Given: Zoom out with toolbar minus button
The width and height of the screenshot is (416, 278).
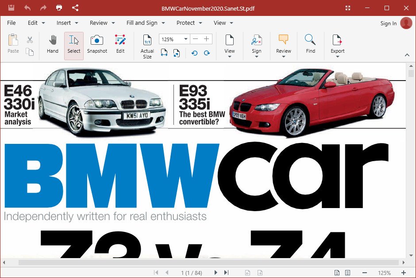Looking at the screenshot, I should (196, 39).
